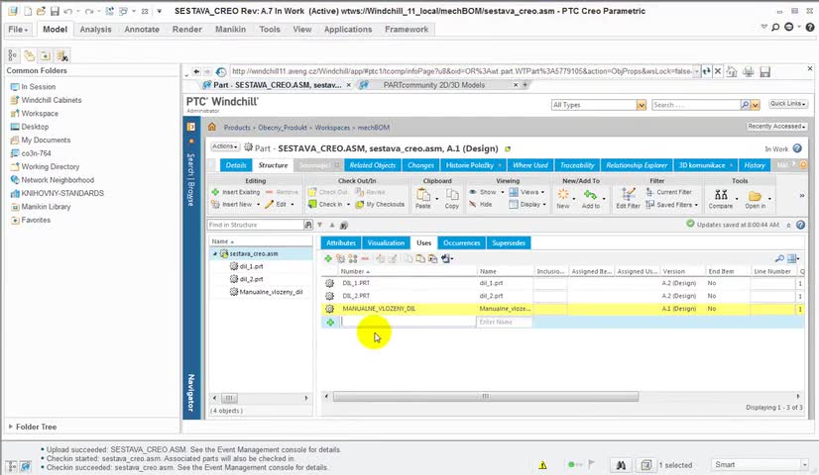Click the red remove icon in Uses toolbar
Viewport: 819px width, 475px height.
pos(365,258)
